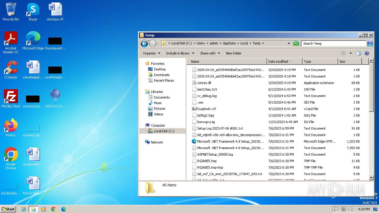The image size is (379, 213).
Task: Click the Edge icon in the taskbar
Action: [64, 209]
